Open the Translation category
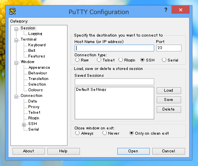 click(38, 79)
